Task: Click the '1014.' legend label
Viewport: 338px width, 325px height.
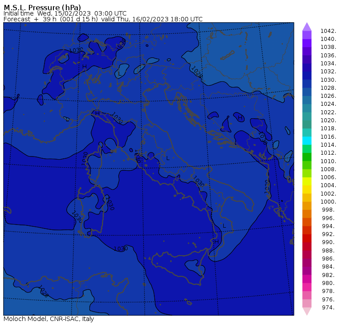Action: [x=328, y=144]
